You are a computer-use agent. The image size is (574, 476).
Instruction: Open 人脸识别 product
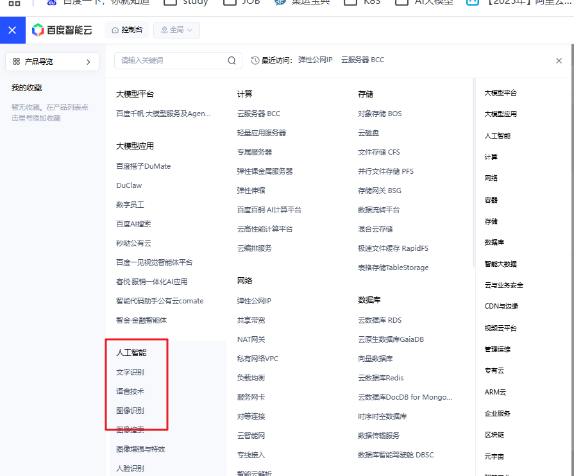(x=130, y=468)
